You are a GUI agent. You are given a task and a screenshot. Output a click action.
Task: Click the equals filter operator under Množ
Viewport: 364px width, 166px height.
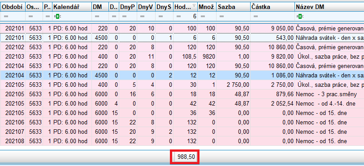[x=203, y=17]
